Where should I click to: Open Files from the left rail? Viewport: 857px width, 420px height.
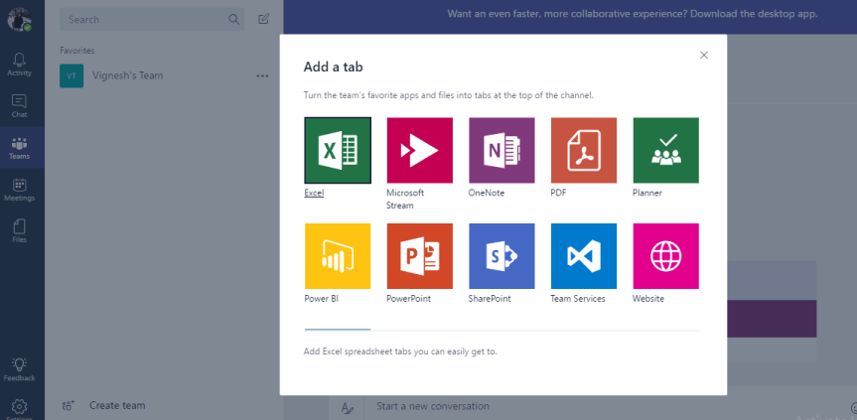coord(20,230)
